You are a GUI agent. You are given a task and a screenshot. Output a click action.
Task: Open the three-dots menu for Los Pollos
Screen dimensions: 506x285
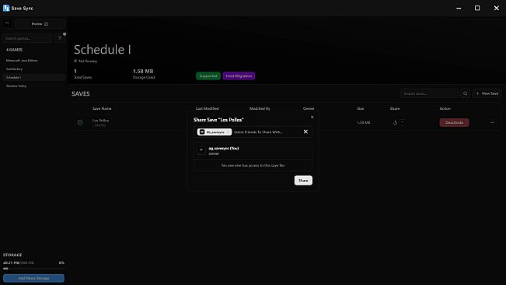coord(492,122)
